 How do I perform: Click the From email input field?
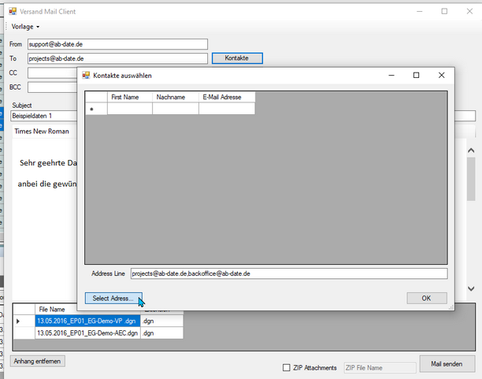click(x=117, y=44)
